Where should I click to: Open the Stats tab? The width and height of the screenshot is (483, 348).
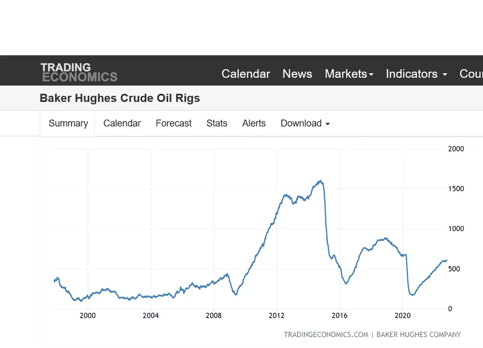pos(217,123)
